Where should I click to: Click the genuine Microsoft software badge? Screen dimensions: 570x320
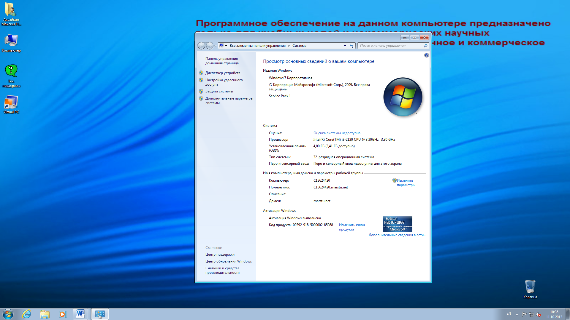click(397, 224)
